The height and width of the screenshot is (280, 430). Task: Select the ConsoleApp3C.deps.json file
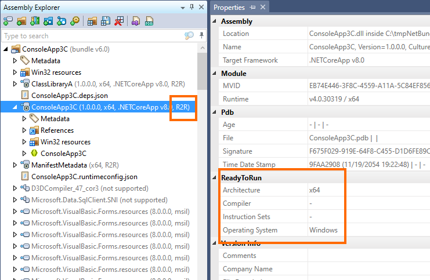pos(70,96)
